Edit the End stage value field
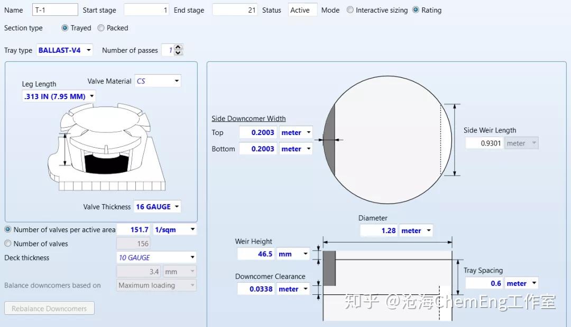Screen dimensions: 571x327 [x=234, y=9]
